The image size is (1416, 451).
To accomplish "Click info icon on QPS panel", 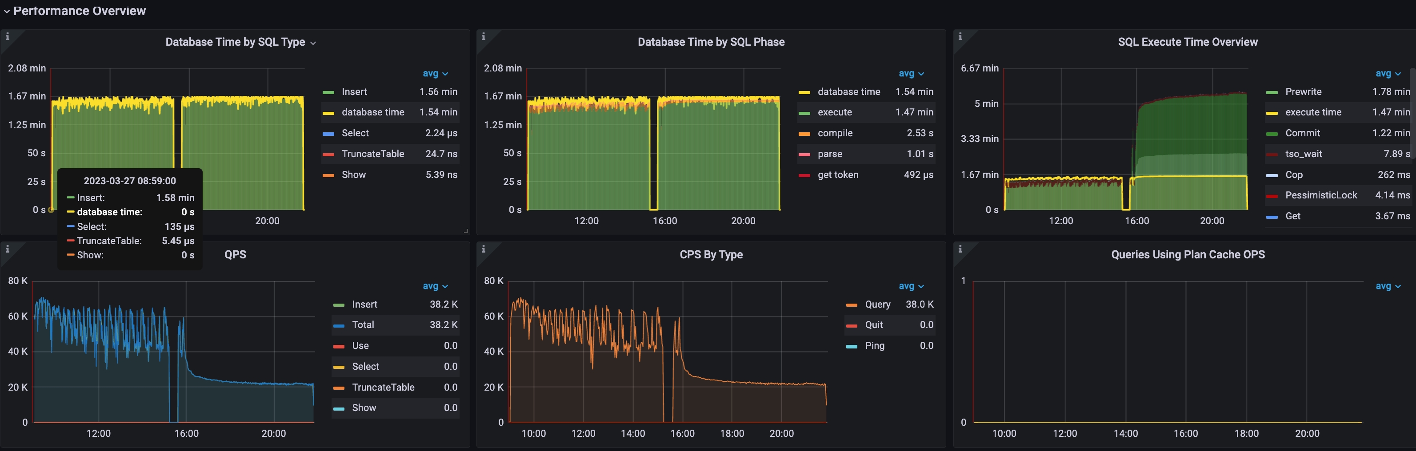I will click(x=8, y=249).
